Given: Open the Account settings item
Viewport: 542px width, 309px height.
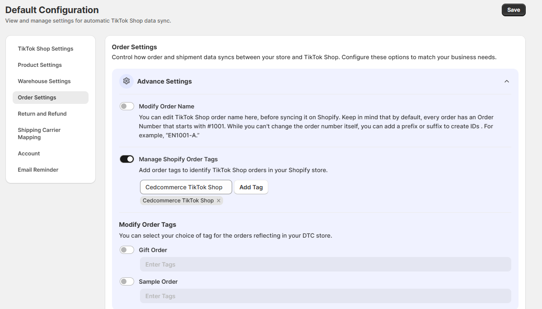Looking at the screenshot, I should point(29,154).
